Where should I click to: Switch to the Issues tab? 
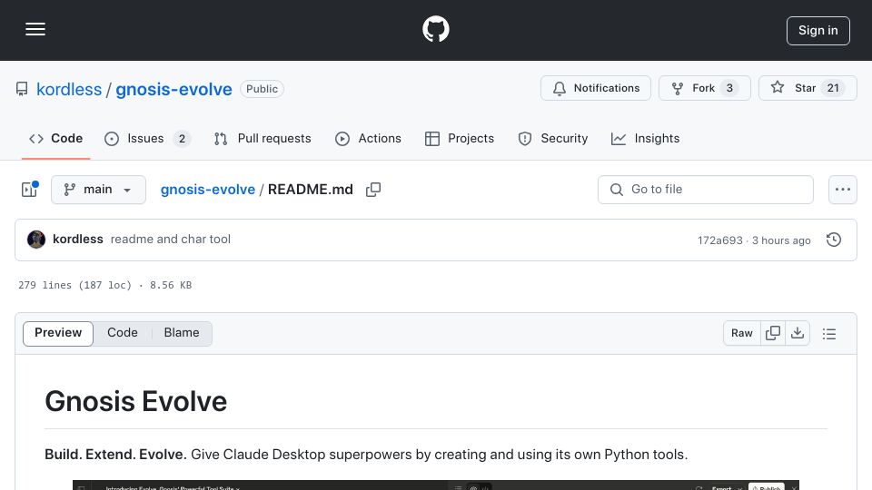[147, 138]
